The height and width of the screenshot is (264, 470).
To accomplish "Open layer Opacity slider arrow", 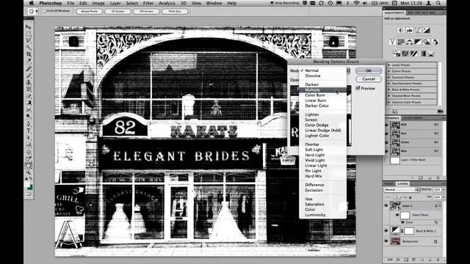I will [444, 190].
